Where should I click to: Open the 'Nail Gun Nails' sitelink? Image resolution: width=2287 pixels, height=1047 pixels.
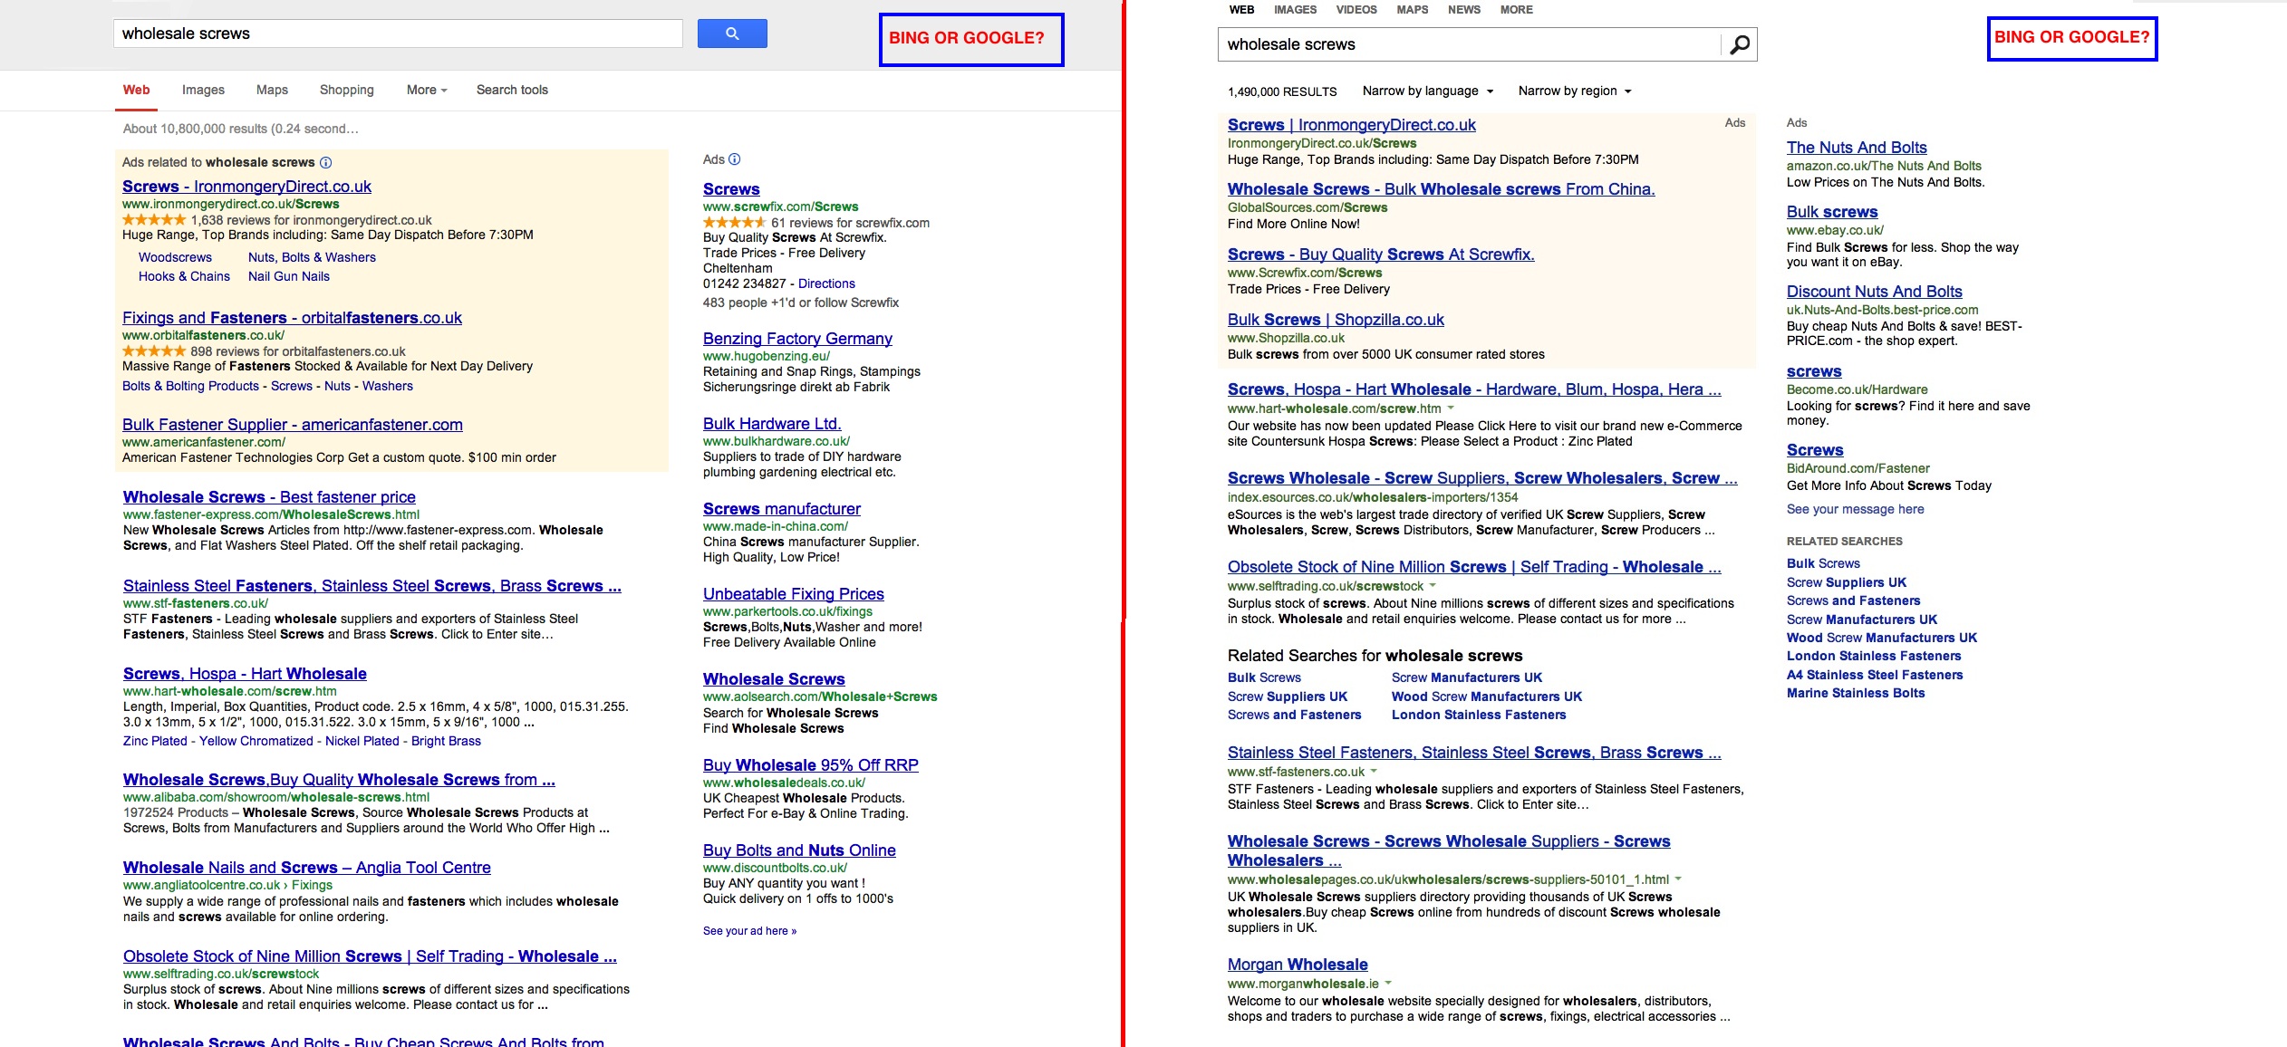289,276
